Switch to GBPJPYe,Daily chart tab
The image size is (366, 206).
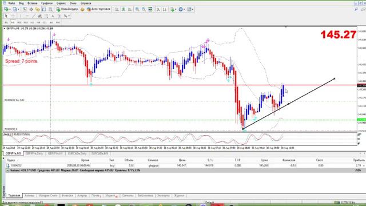[34, 153]
